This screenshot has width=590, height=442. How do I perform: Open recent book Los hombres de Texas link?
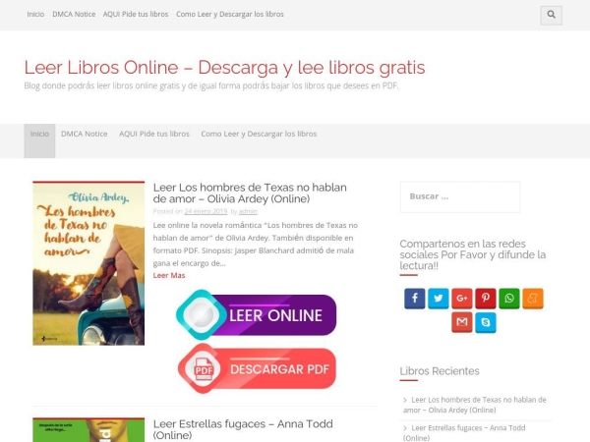(475, 405)
